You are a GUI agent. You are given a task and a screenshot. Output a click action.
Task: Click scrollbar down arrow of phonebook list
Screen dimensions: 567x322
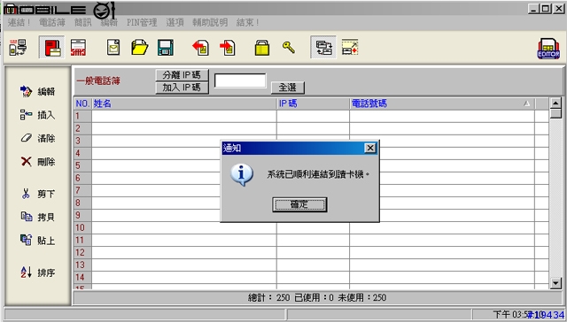(555, 283)
